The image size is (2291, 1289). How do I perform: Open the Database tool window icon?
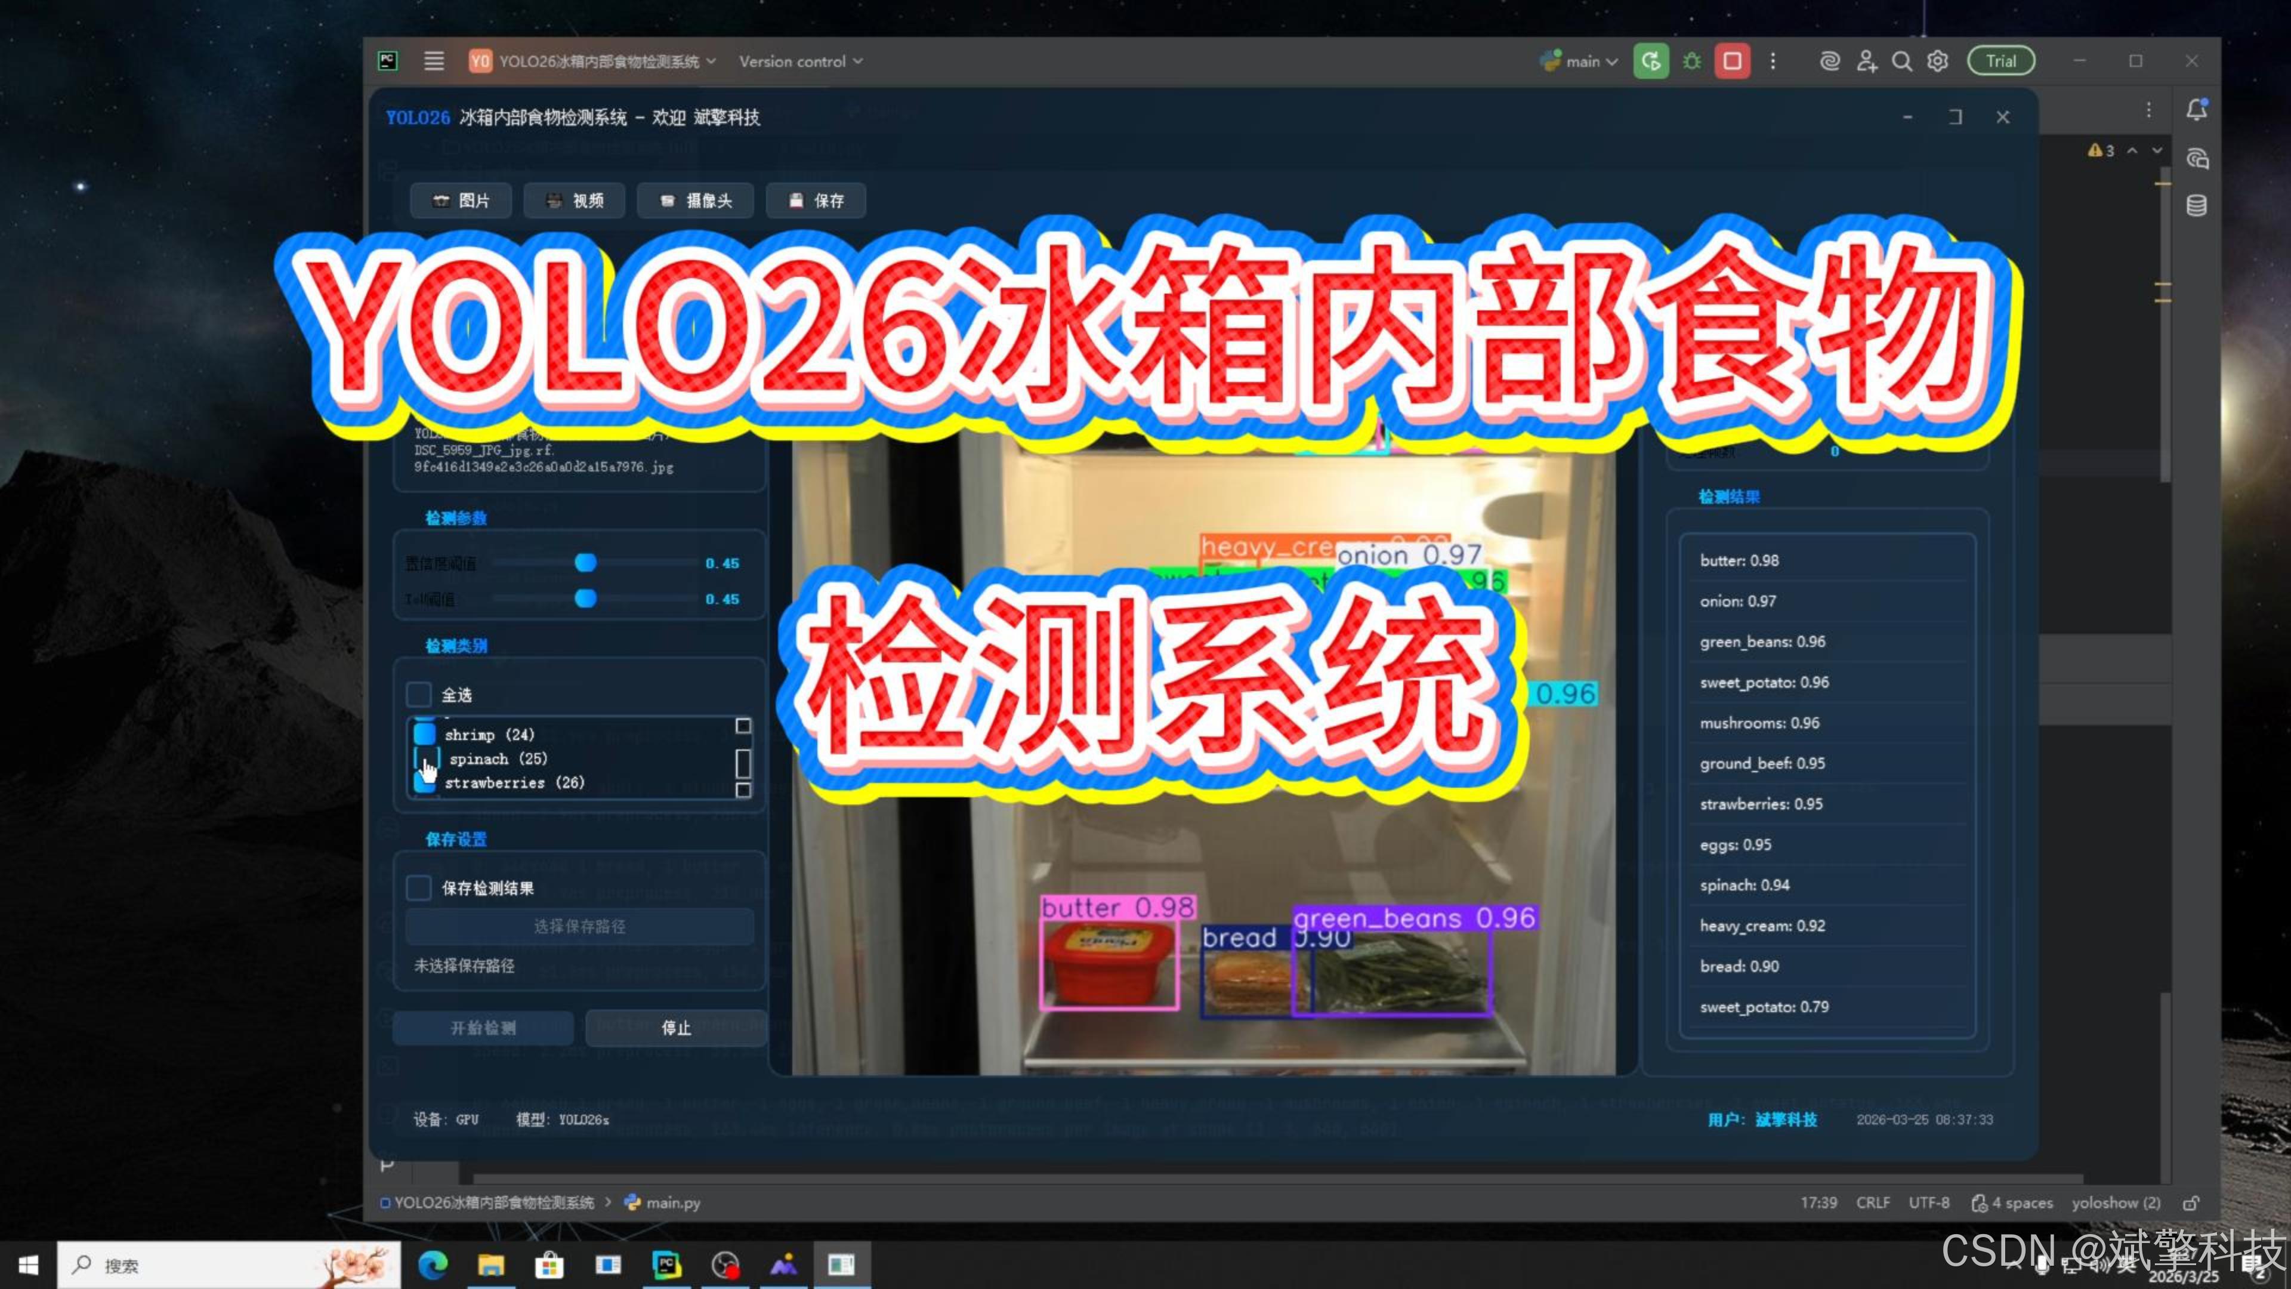2197,205
